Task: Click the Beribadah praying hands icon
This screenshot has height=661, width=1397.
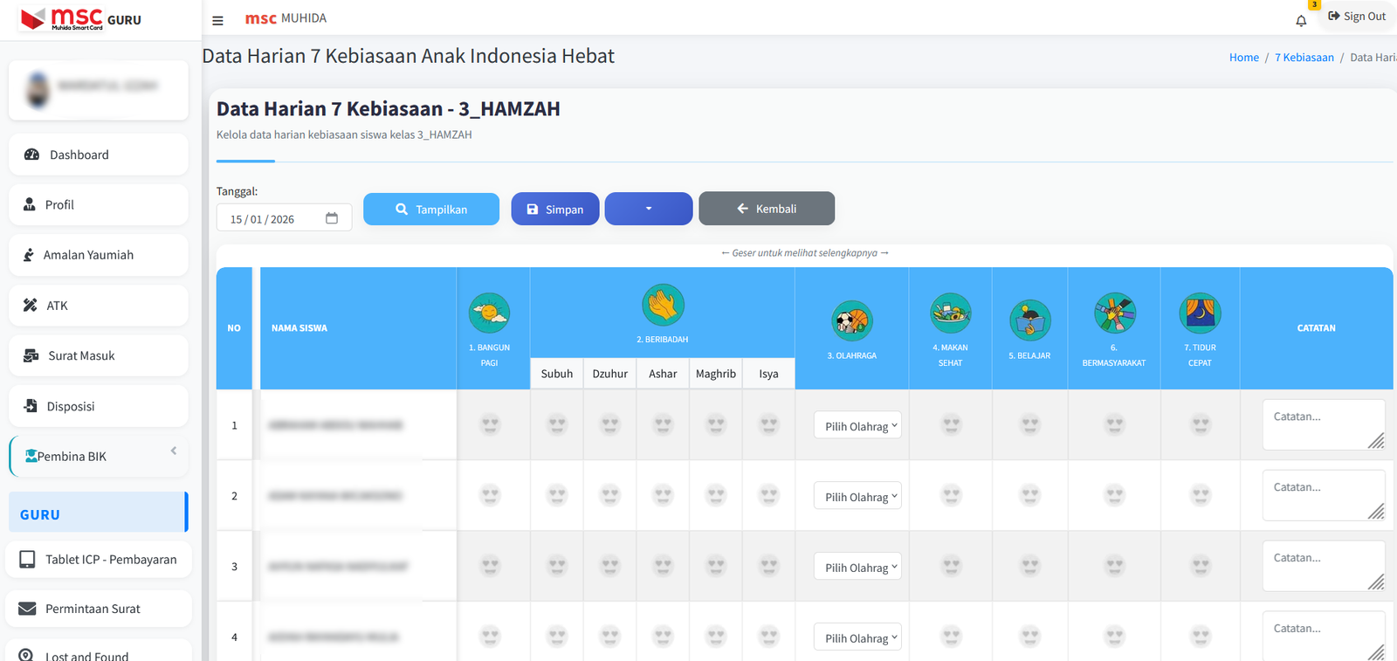Action: (663, 305)
